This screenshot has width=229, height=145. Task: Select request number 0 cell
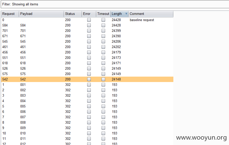(x=3, y=20)
